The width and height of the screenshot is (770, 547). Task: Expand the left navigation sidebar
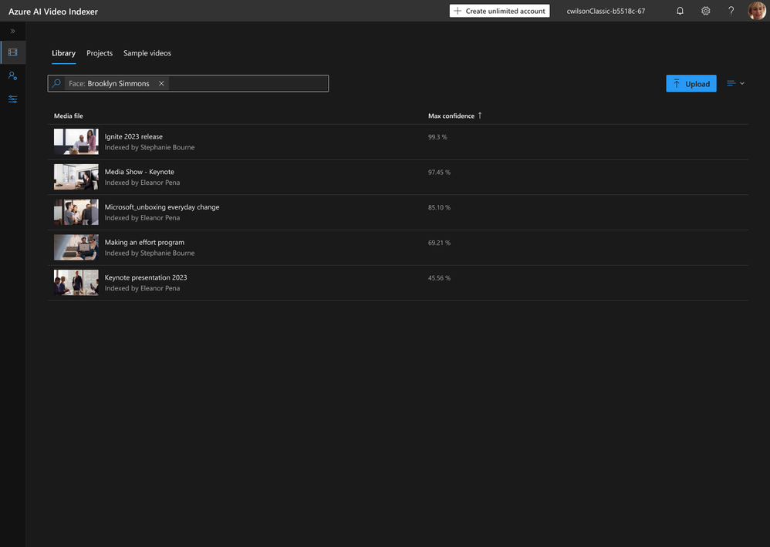click(x=13, y=31)
